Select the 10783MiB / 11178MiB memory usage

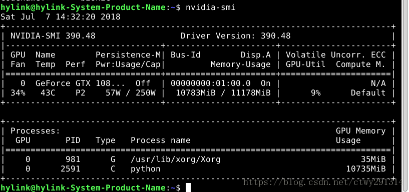click(223, 92)
